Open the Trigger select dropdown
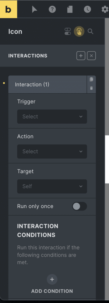This screenshot has width=109, height=303. (x=52, y=117)
